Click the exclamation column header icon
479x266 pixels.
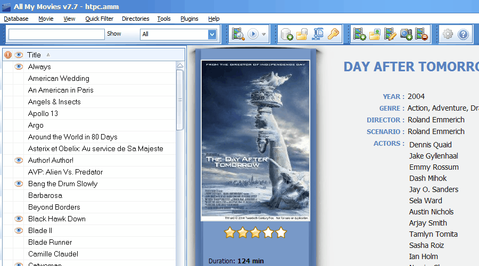click(8, 55)
